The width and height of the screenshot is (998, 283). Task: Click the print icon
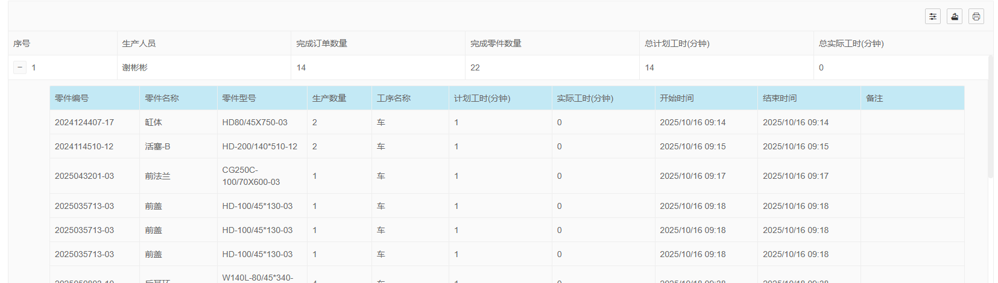click(x=976, y=16)
